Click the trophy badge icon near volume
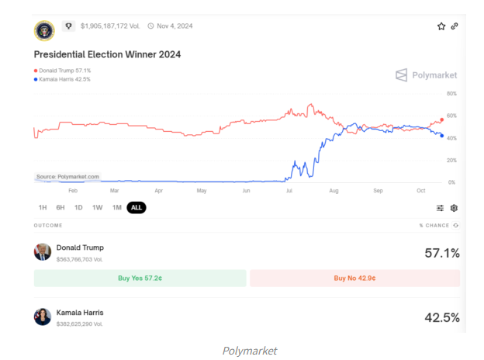The width and height of the screenshot is (484, 360). 68,26
